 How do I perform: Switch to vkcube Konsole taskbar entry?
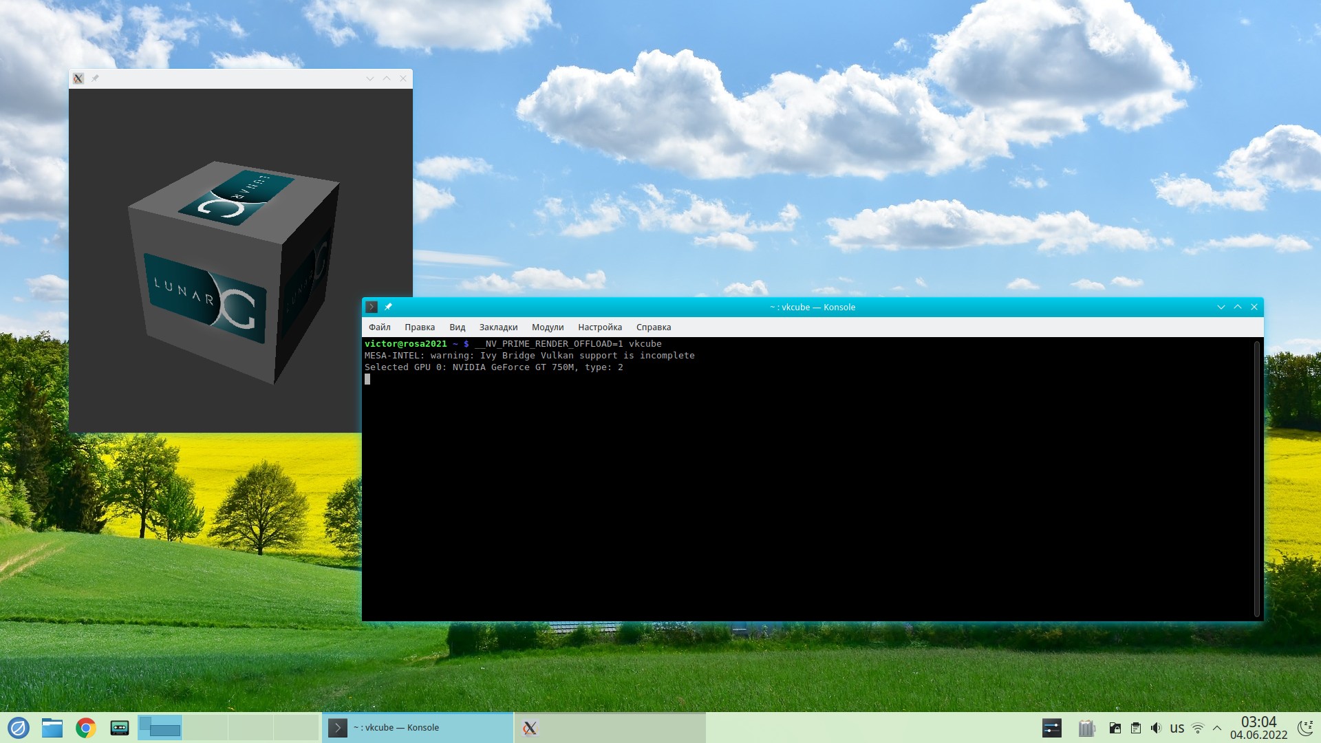417,727
